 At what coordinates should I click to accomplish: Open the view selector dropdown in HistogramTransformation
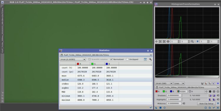187,88
